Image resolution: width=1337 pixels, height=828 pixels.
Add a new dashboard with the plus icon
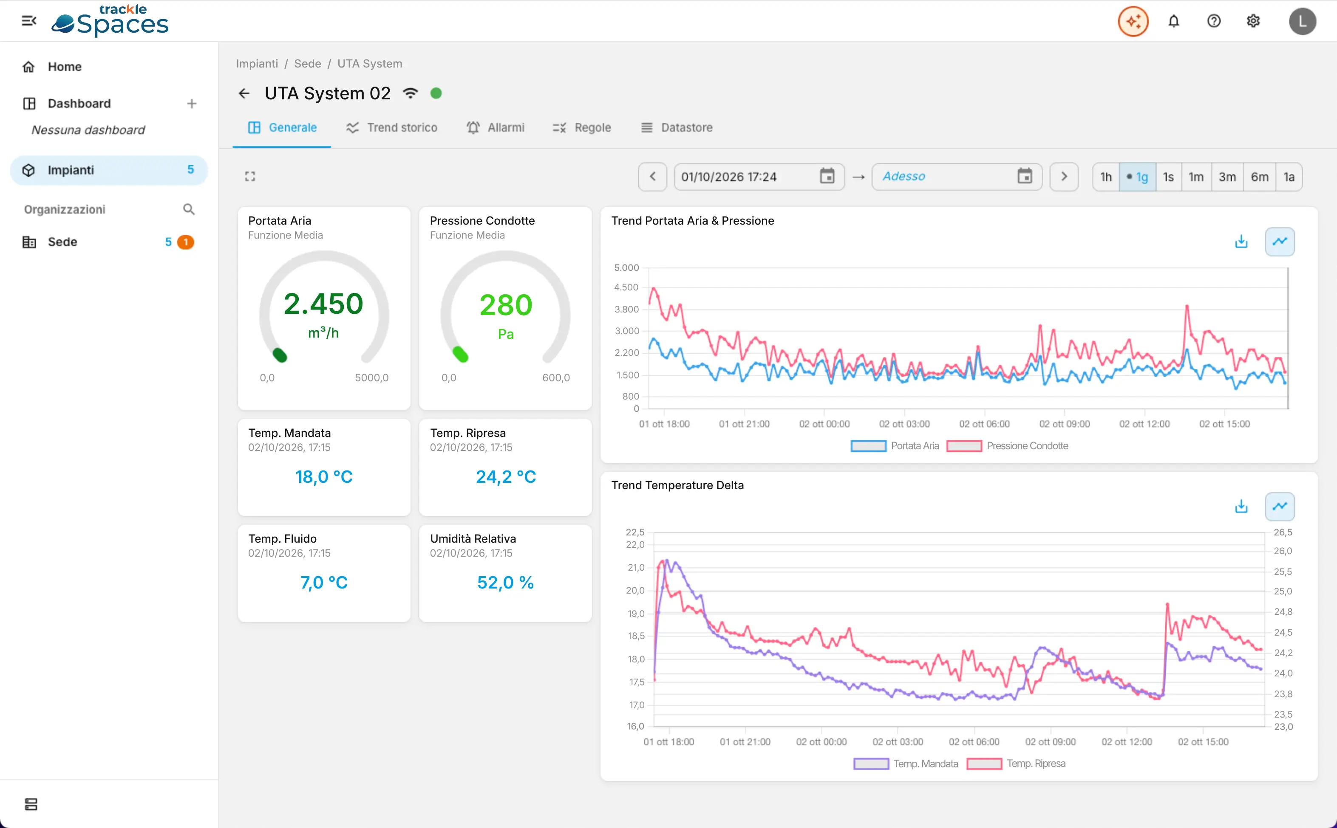click(191, 104)
